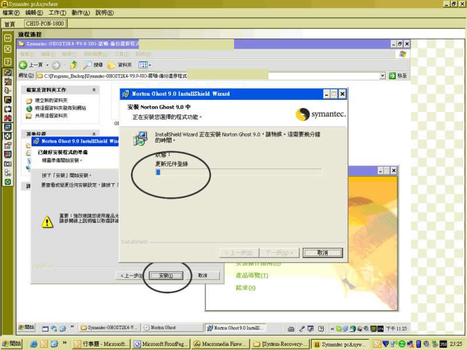The image size is (467, 350).
Task: Click the installer icon in the Norton Ghost title bar
Action: tap(126, 94)
